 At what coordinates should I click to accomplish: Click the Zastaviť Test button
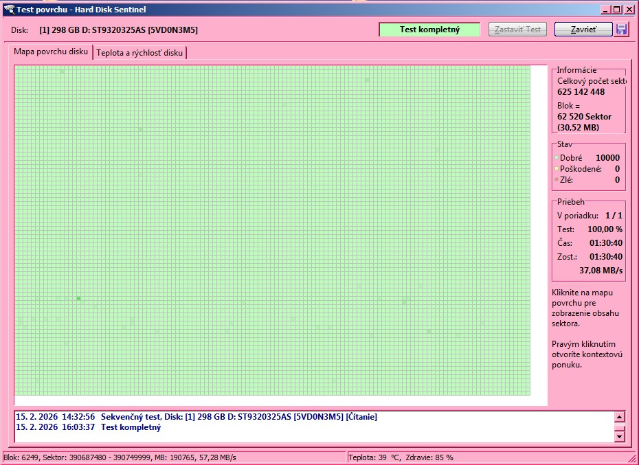tap(518, 30)
